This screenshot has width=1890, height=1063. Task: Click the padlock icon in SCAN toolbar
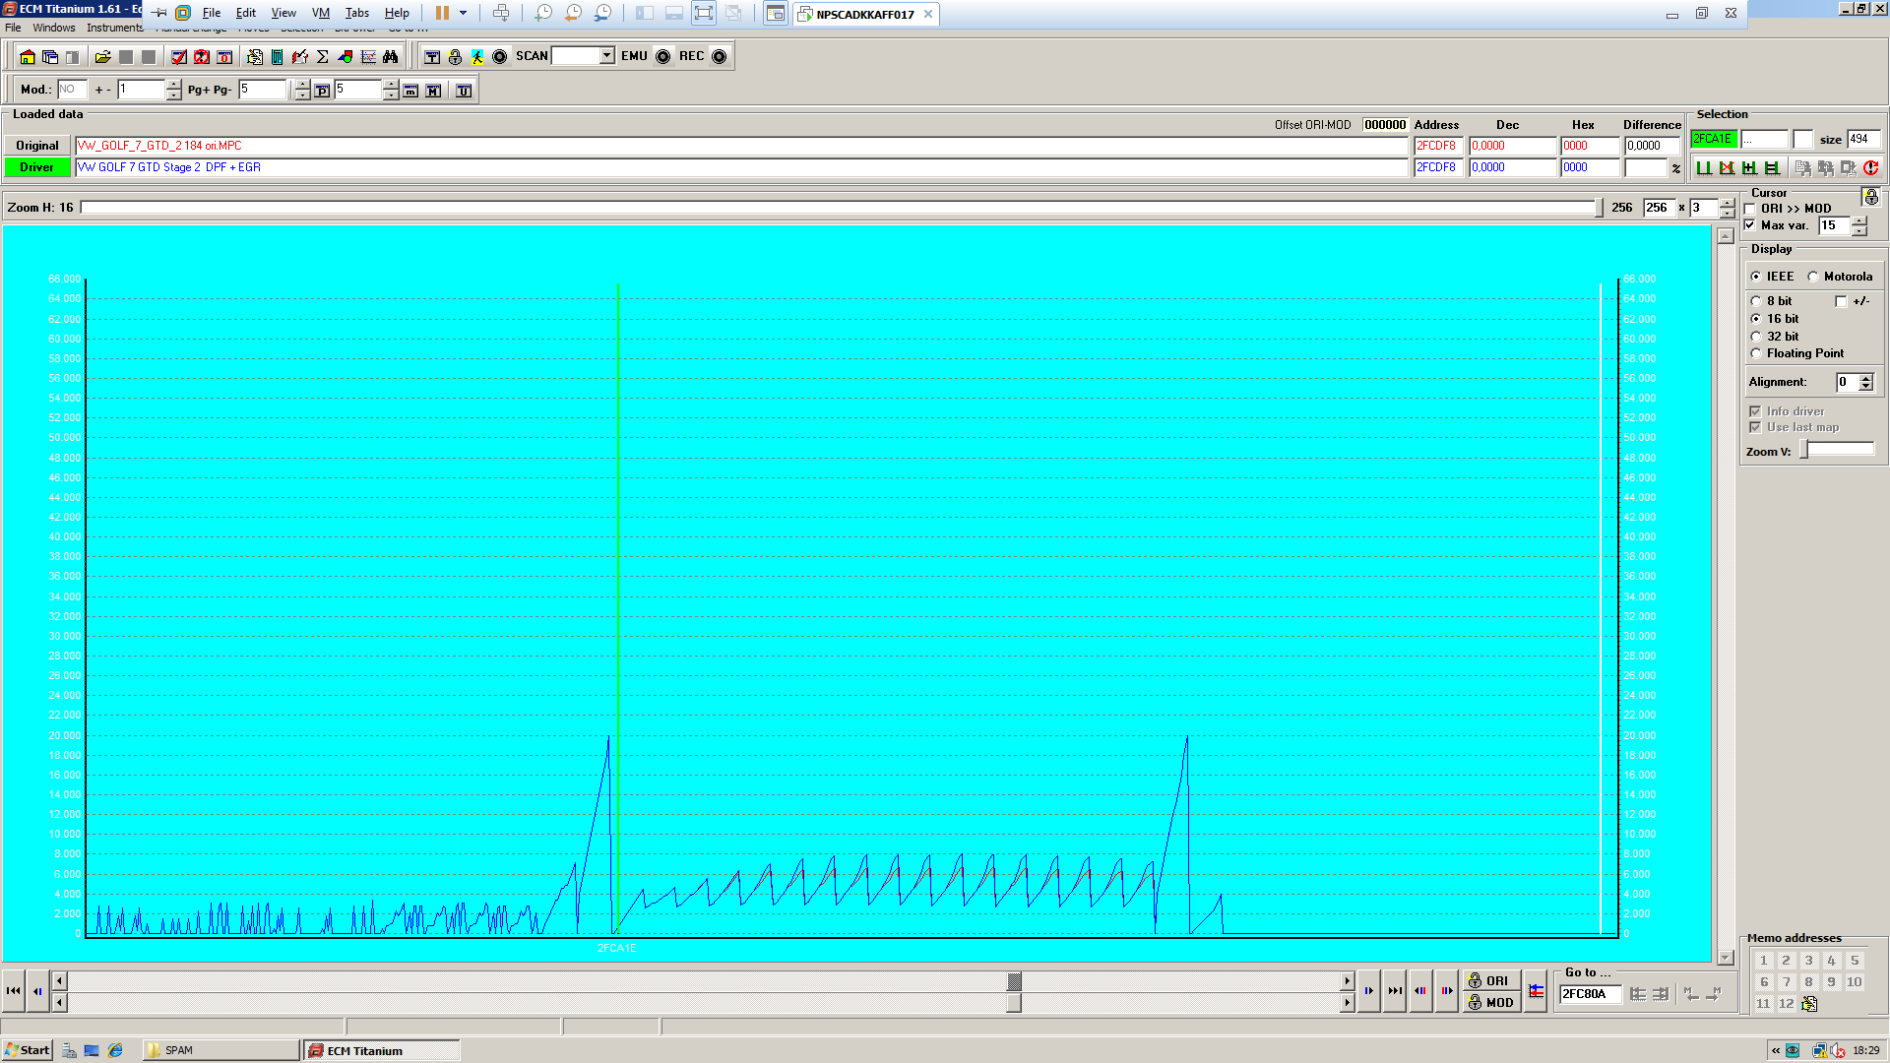click(455, 57)
